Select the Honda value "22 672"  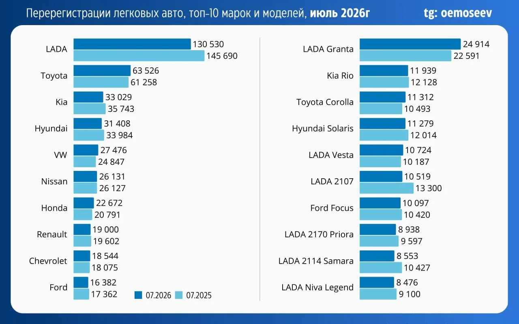pos(109,203)
